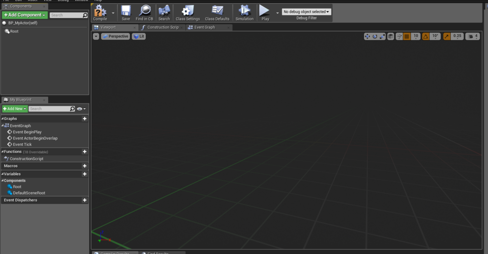Viewport: 488px width, 254px height.
Task: Select the My Blueprint panel tab
Action: 24,100
